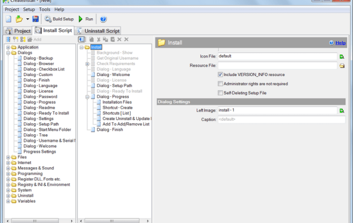The image size is (353, 223).
Task: Select Dialog - Setup Path in script tree
Action: 114,86
